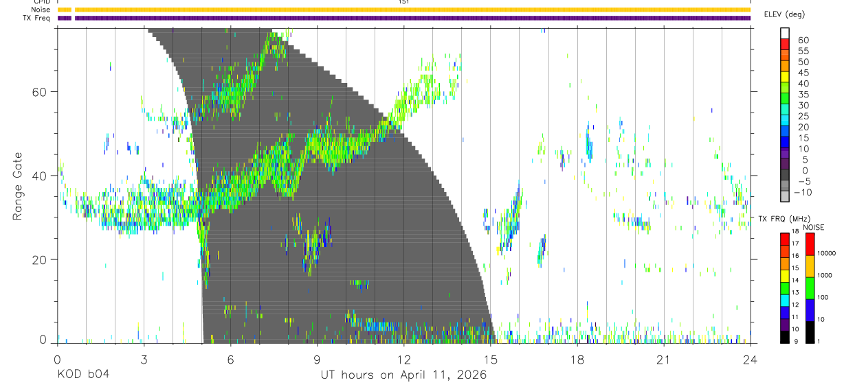Click the white top swatch of the ELEV colorbar
This screenshot has width=844, height=389.
[x=786, y=34]
